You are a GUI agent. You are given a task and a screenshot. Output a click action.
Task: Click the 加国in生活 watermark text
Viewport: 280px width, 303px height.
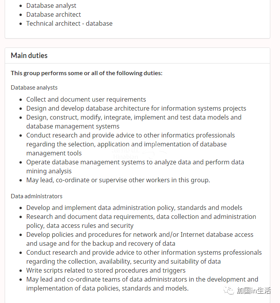point(254,291)
